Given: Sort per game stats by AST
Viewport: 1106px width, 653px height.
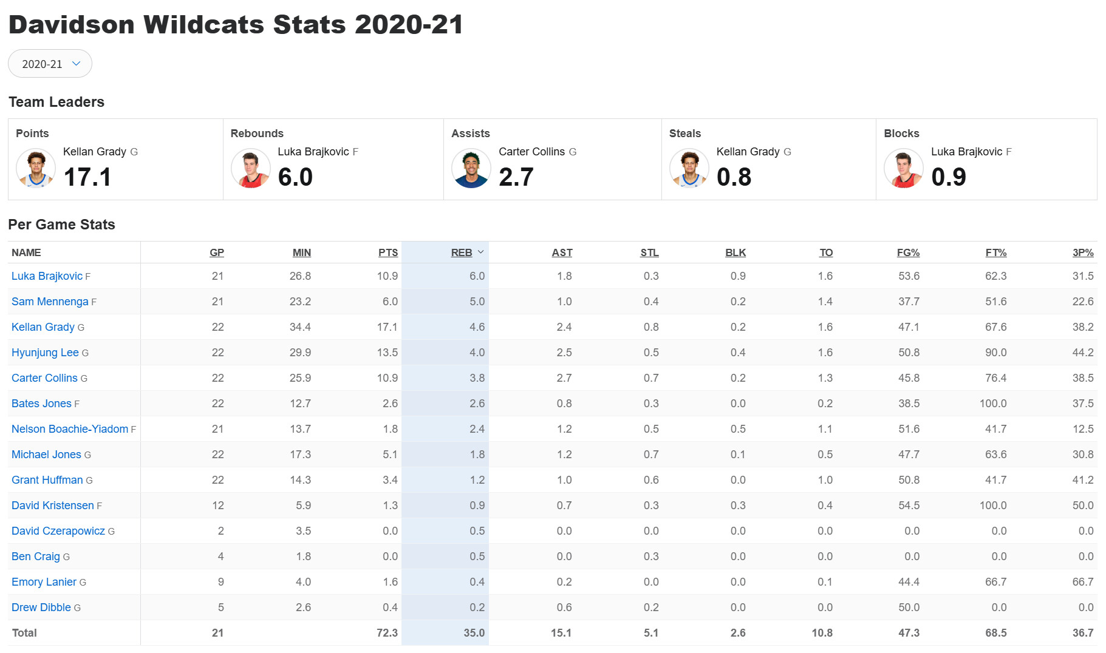Looking at the screenshot, I should (x=562, y=252).
